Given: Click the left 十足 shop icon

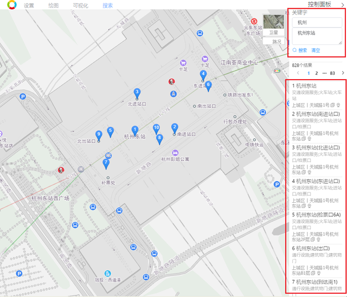Looking at the screenshot, I should (183, 62).
